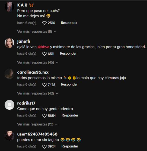Screen dimensions: 147x151
Task: Click user1624874105468's profile picture
Action: 9,136
